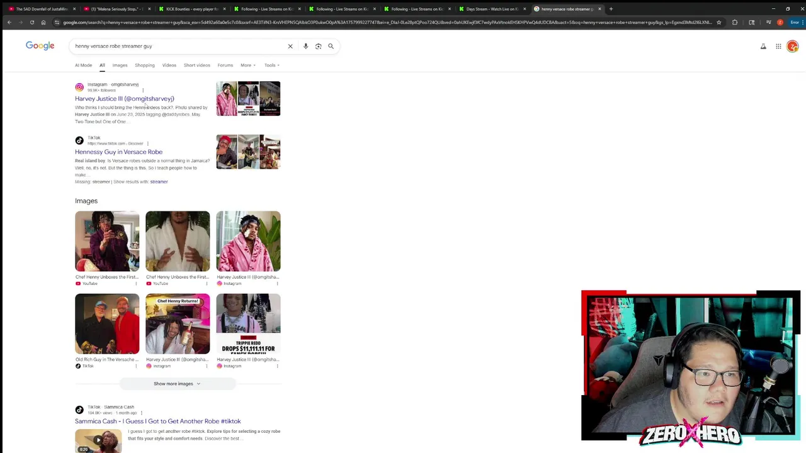Open Trippie Redd Drops $11,111.11 image

click(x=248, y=324)
